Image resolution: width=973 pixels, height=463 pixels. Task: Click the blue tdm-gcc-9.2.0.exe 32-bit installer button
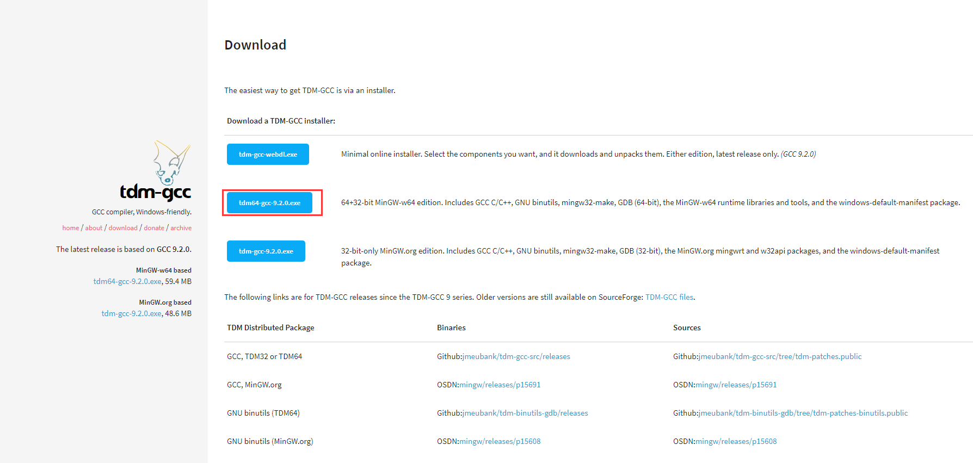[266, 251]
